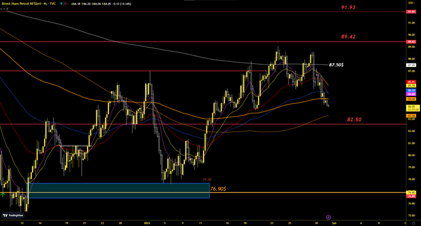
Task: Click the price change -0.12 (-0.14%) text
Action: (x=122, y=3)
